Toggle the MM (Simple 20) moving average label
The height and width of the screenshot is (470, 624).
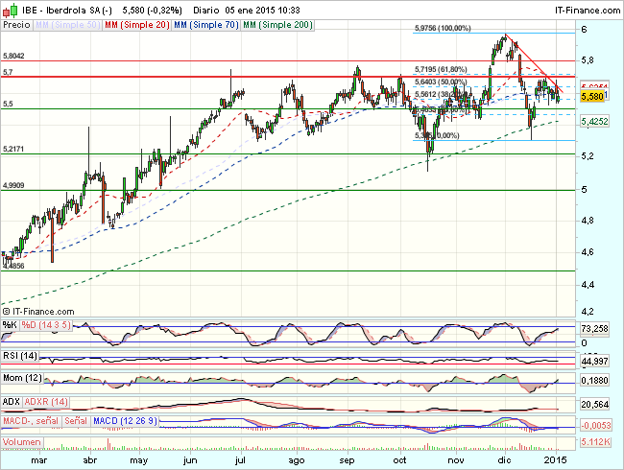tap(137, 25)
